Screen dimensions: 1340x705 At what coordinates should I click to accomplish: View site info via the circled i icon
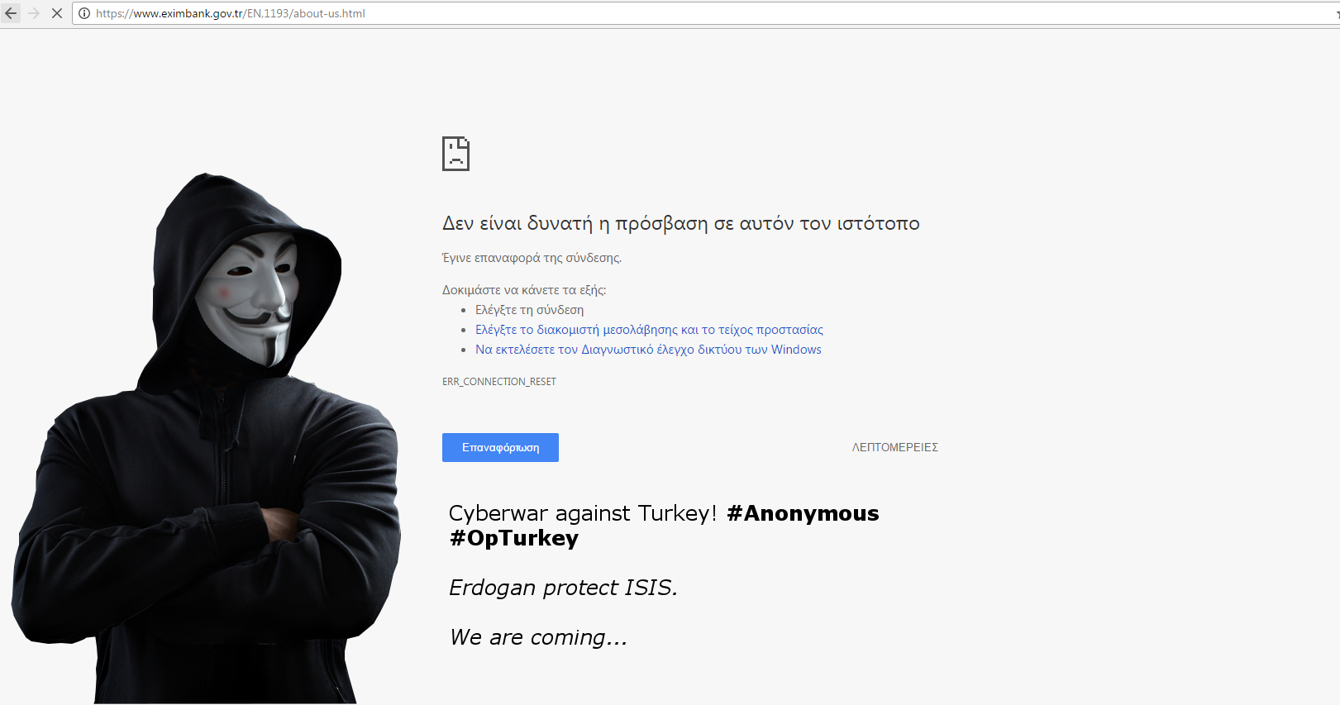coord(84,13)
